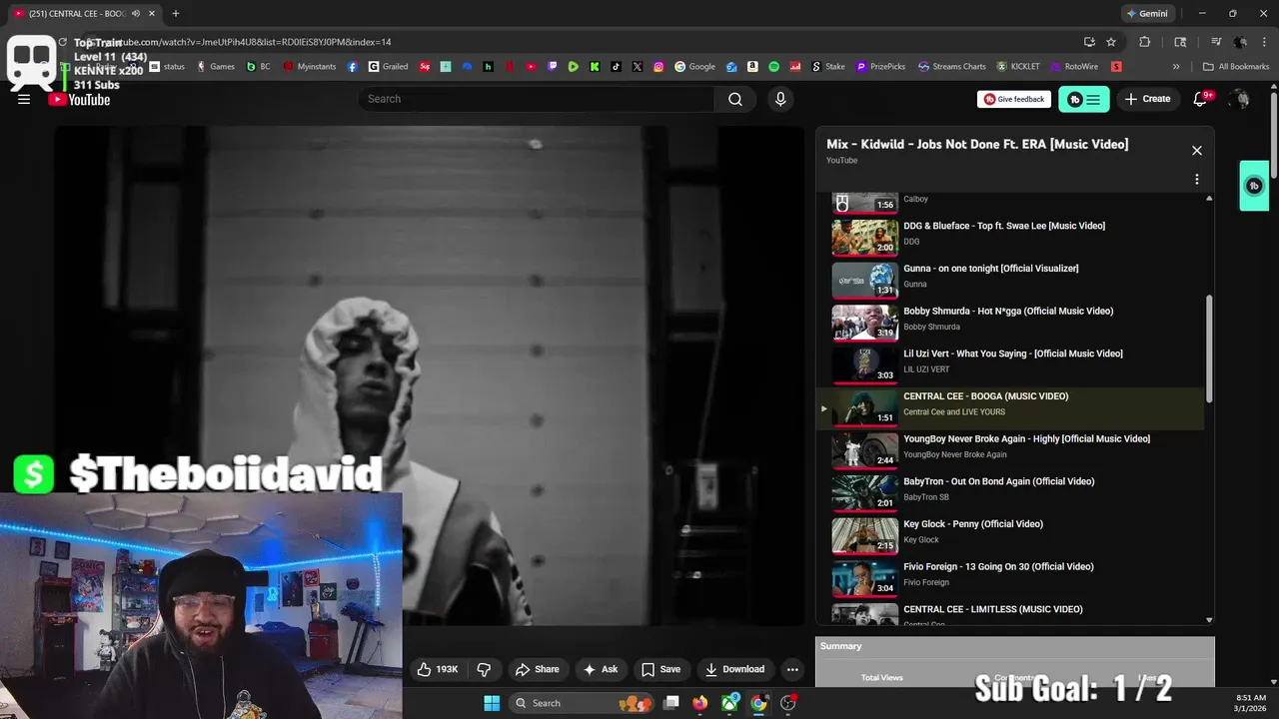This screenshot has width=1279, height=719.
Task: Switch to Chrome on the taskbar
Action: point(758,703)
